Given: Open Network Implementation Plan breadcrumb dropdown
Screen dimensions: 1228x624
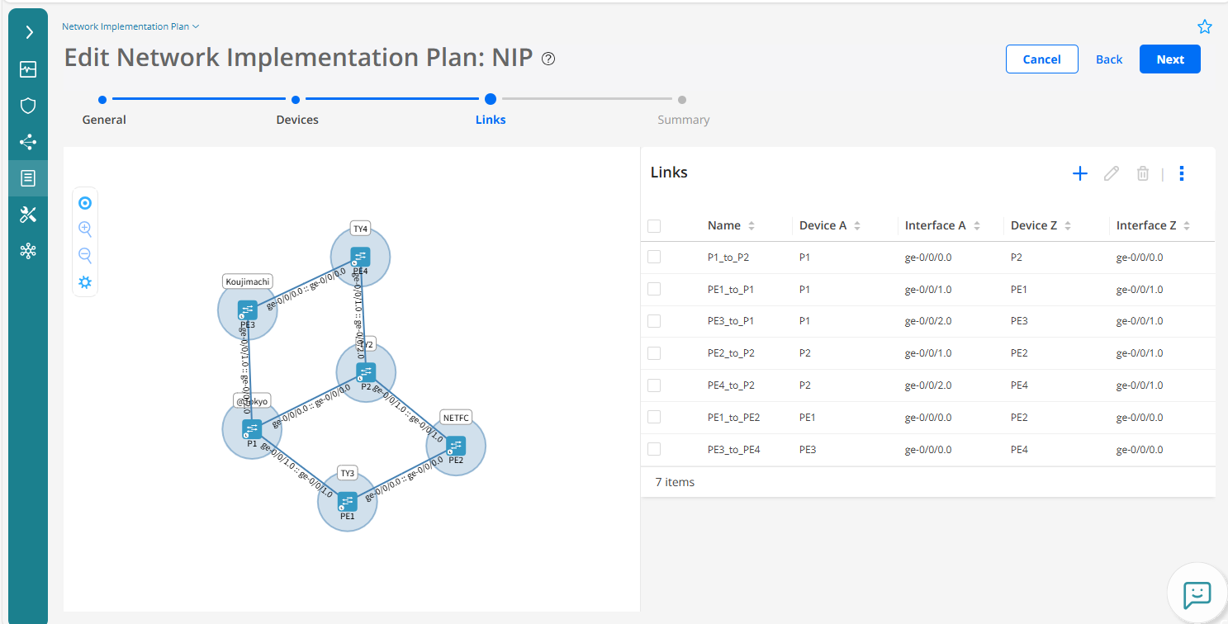Looking at the screenshot, I should [130, 26].
